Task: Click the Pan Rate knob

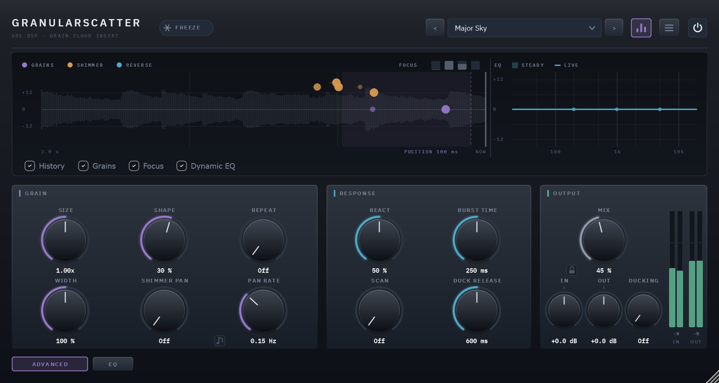Action: [263, 310]
